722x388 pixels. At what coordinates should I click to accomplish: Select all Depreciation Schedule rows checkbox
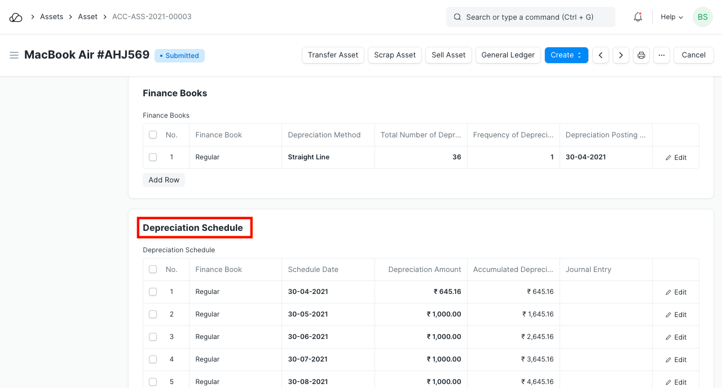(x=153, y=270)
